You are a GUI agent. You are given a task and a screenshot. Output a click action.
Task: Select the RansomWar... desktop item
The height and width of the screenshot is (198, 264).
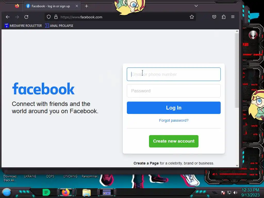90,176
